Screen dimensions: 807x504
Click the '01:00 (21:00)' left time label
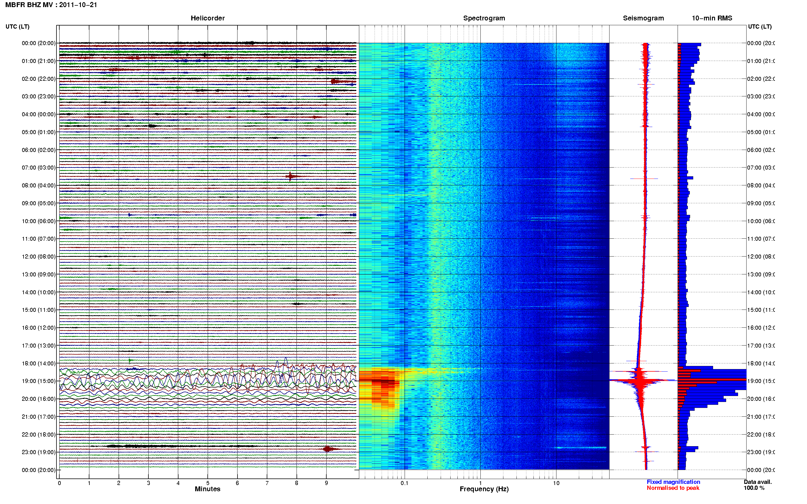39,61
